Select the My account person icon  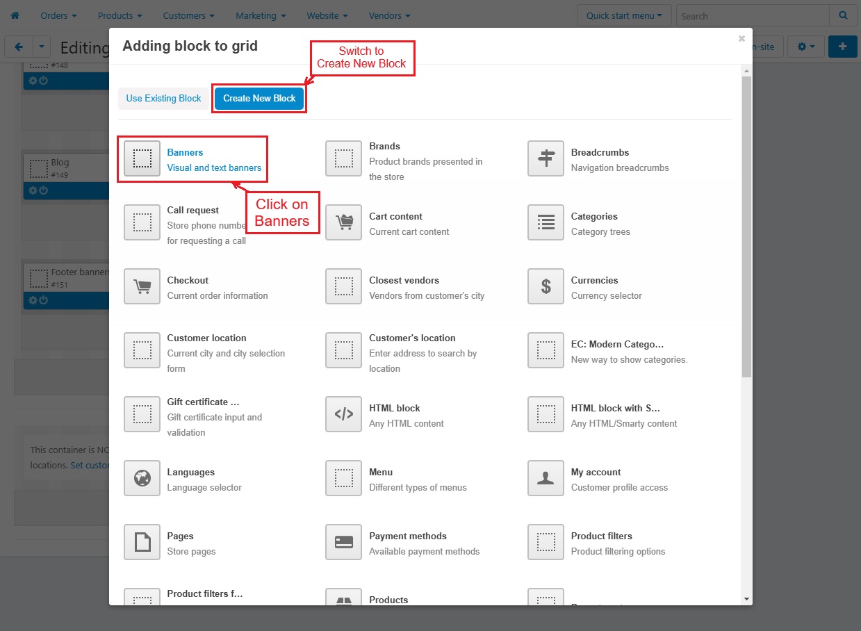546,479
